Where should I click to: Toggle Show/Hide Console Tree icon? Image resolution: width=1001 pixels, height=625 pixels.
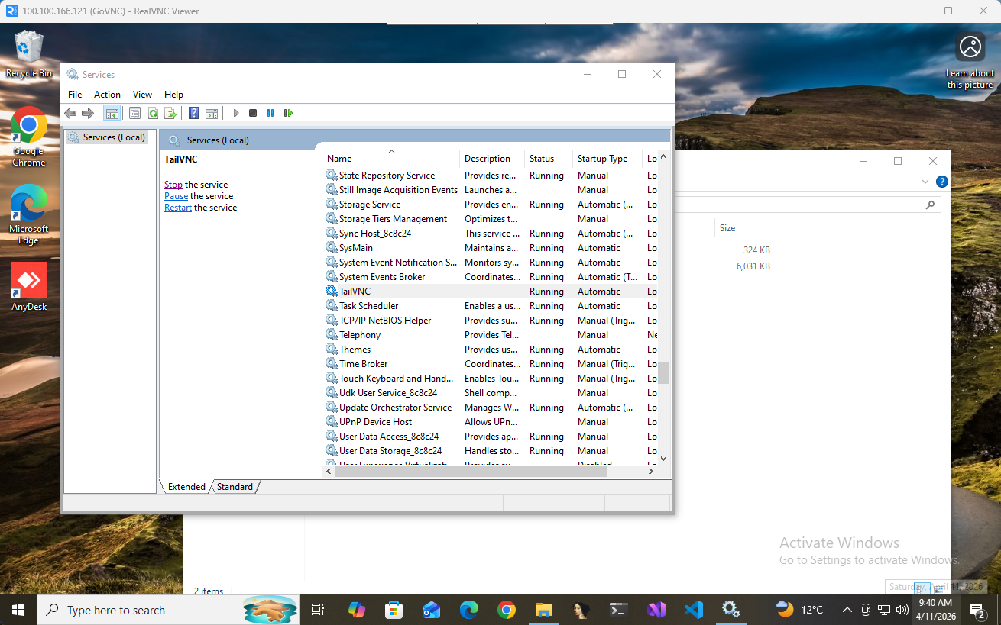coord(112,113)
